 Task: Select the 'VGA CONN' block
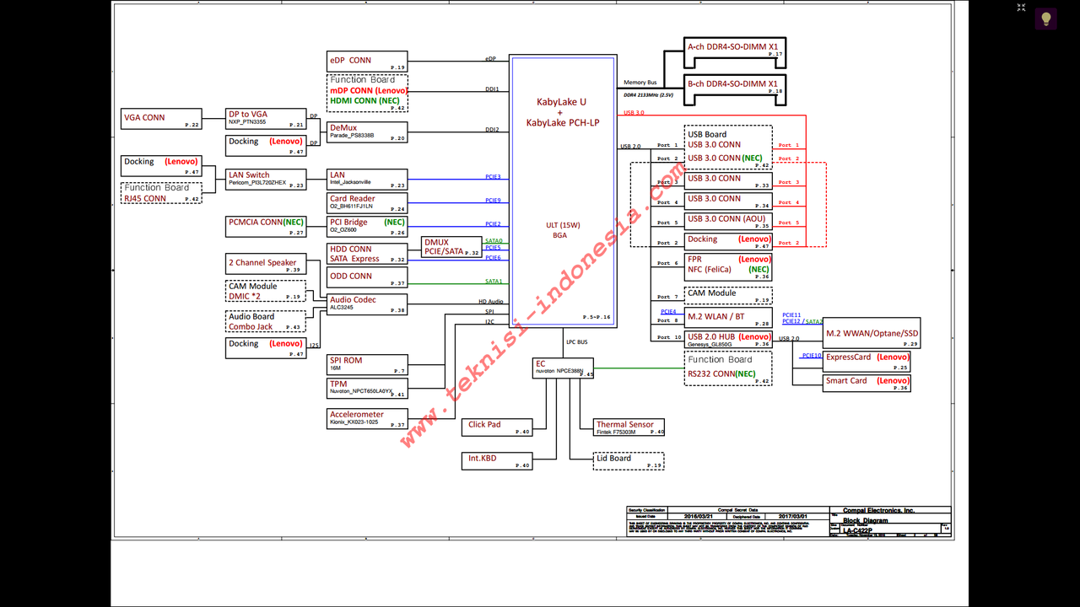[162, 118]
